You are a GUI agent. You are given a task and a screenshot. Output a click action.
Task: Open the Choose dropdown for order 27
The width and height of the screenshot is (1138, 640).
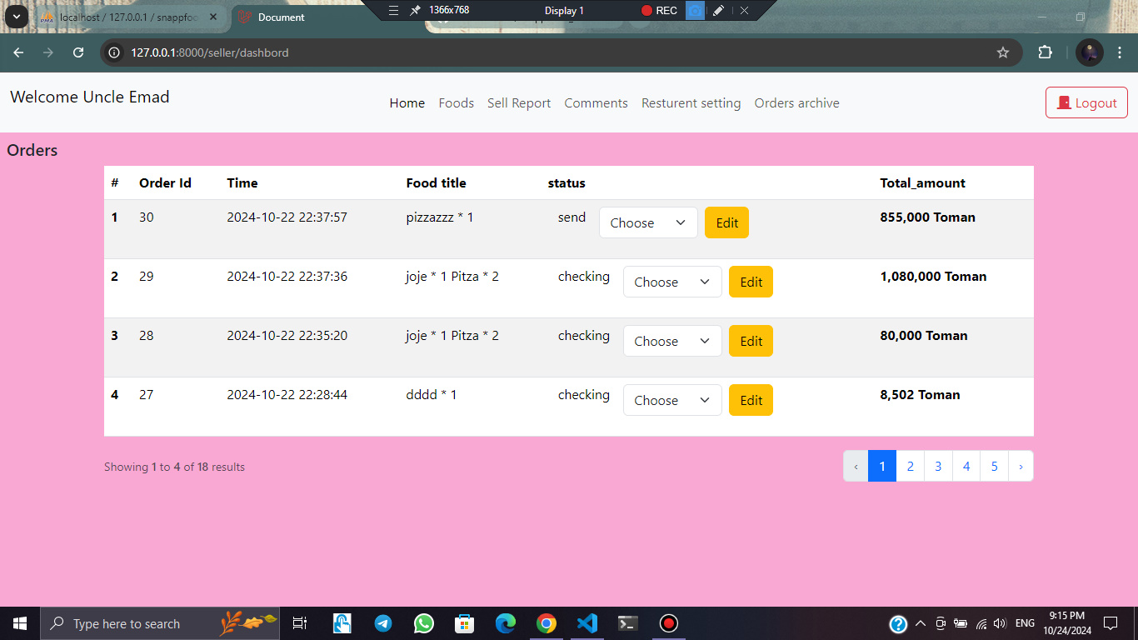[x=672, y=400]
